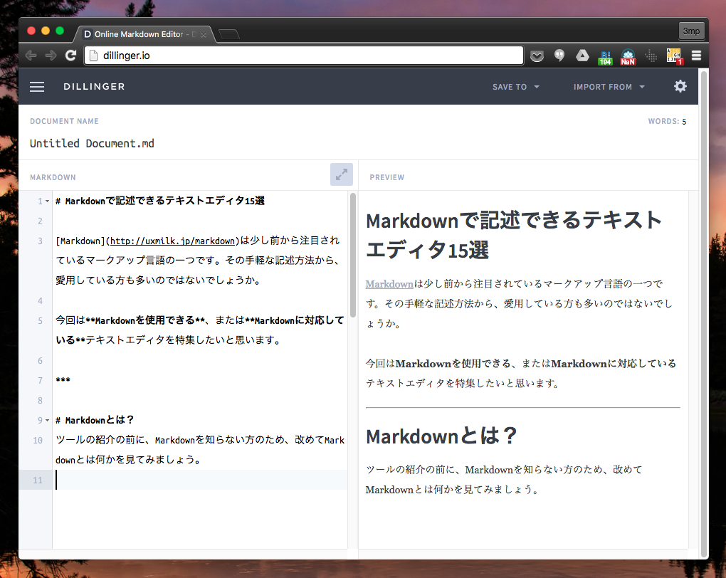Click the alphabet grid extension icon
This screenshot has width=726, height=578.
pos(673,56)
